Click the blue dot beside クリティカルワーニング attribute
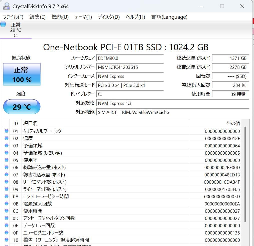The width and height of the screenshot is (254, 246). pyautogui.click(x=6, y=131)
